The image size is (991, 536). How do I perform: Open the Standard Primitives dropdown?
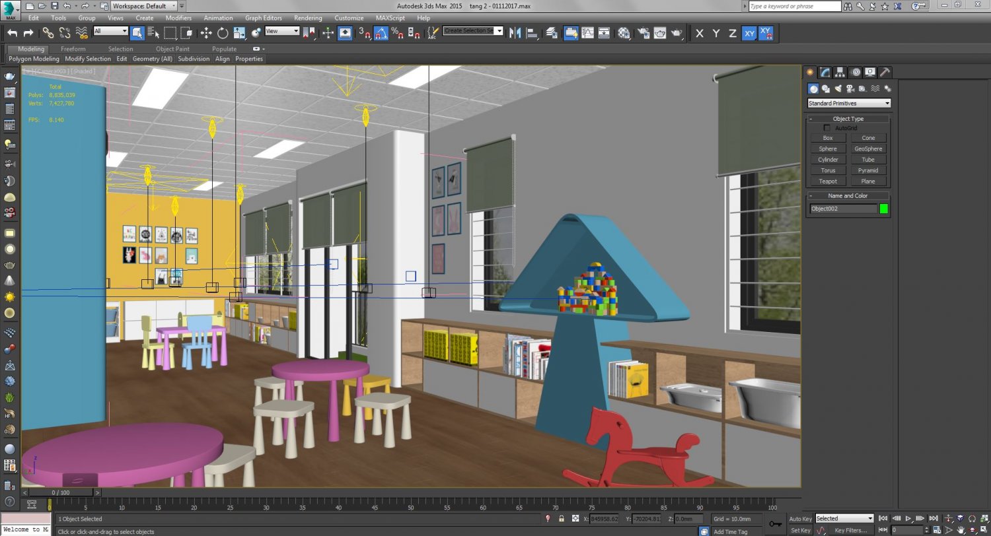point(848,103)
